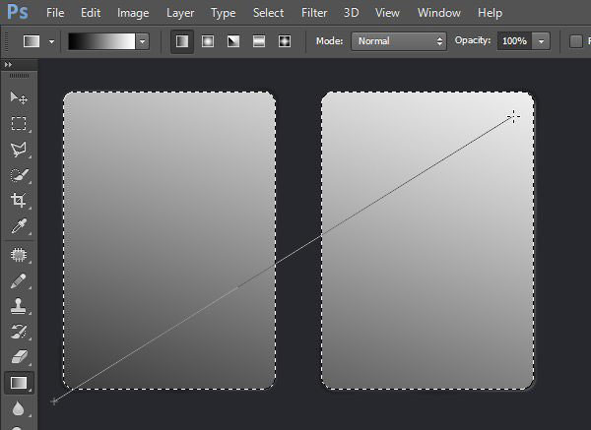Open the Opacity slider dropdown arrow
Image resolution: width=591 pixels, height=430 pixels.
point(542,41)
